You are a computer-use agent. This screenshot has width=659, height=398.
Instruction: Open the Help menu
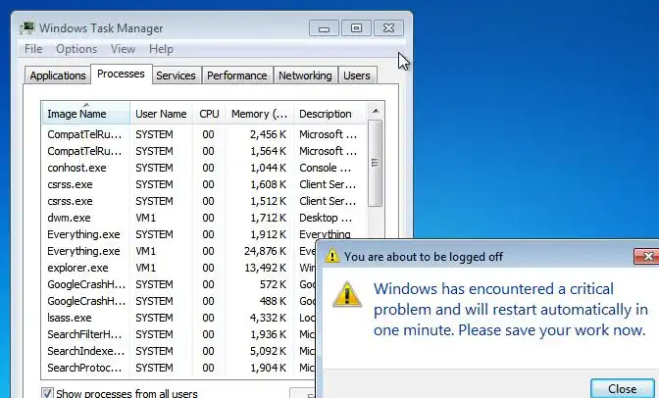pos(161,49)
